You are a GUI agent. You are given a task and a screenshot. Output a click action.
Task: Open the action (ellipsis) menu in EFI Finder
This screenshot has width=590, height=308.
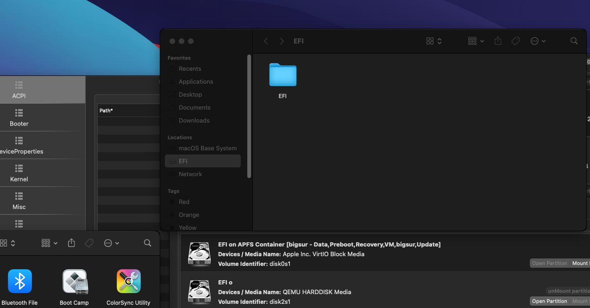coord(538,41)
